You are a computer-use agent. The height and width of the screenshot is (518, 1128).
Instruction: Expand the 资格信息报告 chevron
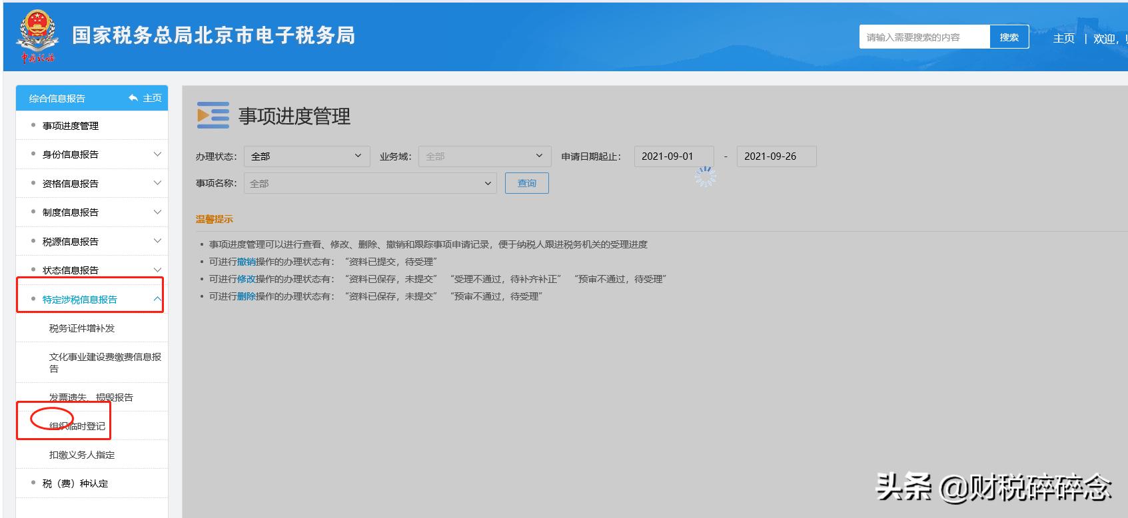pyautogui.click(x=157, y=183)
